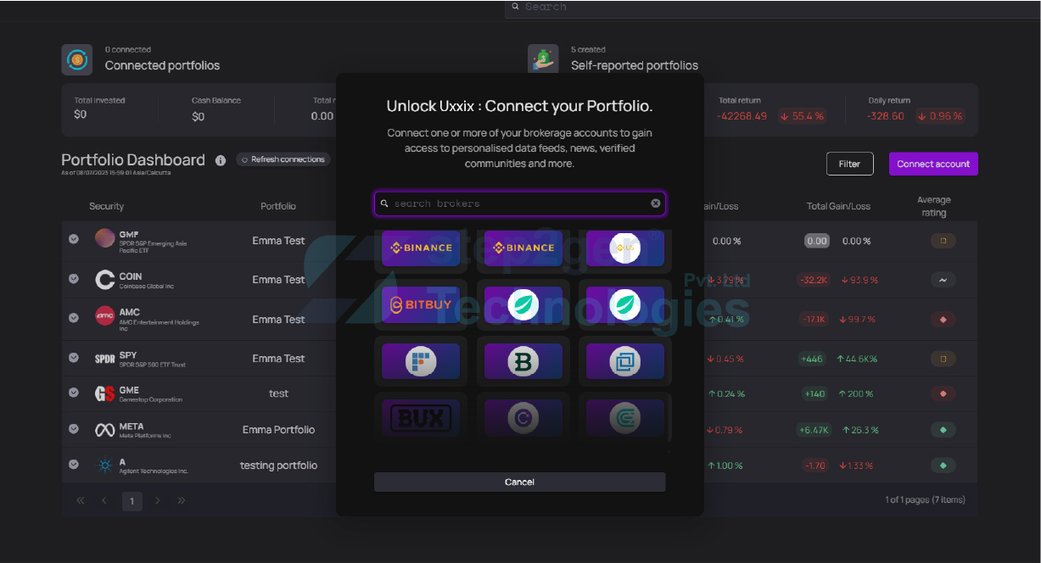Click the +6.47K gain value in META row
The height and width of the screenshot is (563, 1041).
(814, 430)
